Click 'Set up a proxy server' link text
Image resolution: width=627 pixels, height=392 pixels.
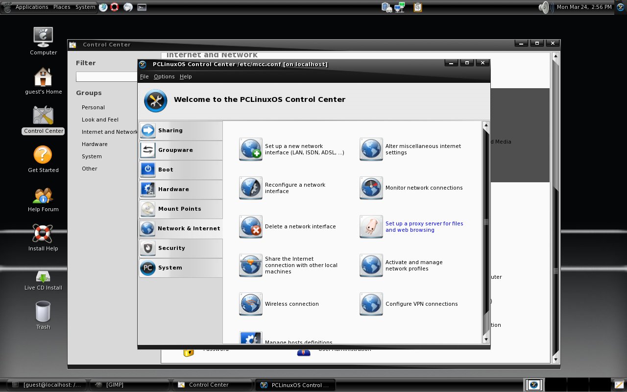pyautogui.click(x=424, y=227)
